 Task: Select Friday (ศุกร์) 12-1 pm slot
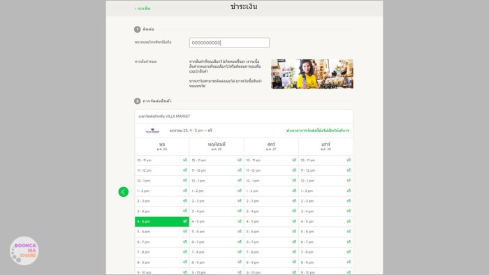coord(271,181)
